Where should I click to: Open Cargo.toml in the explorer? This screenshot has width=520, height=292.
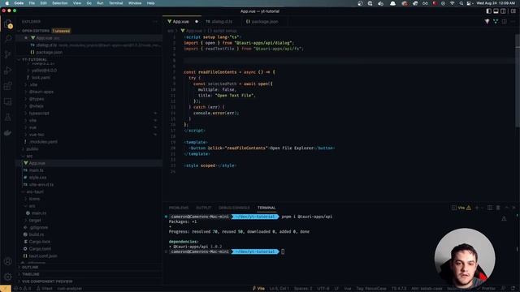tap(40, 249)
